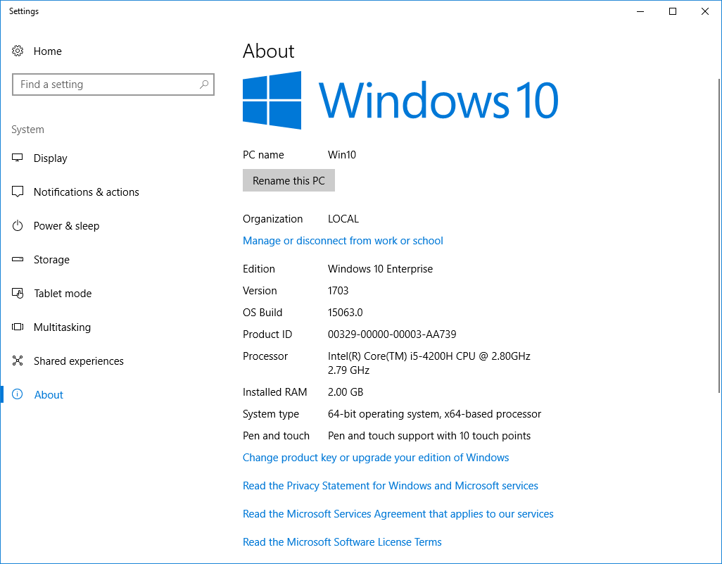Click Product ID 00329-00000-00003-AA739
Image resolution: width=722 pixels, height=564 pixels.
coord(392,334)
